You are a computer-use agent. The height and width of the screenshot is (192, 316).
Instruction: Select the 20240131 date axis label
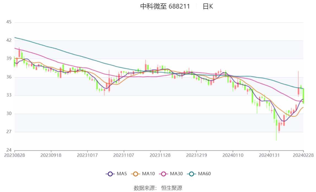[269, 155]
